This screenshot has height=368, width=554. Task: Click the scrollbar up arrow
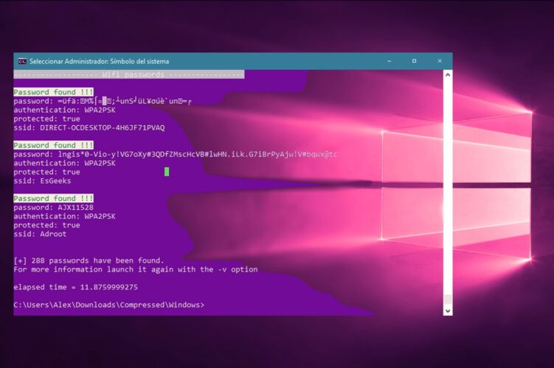coord(447,74)
